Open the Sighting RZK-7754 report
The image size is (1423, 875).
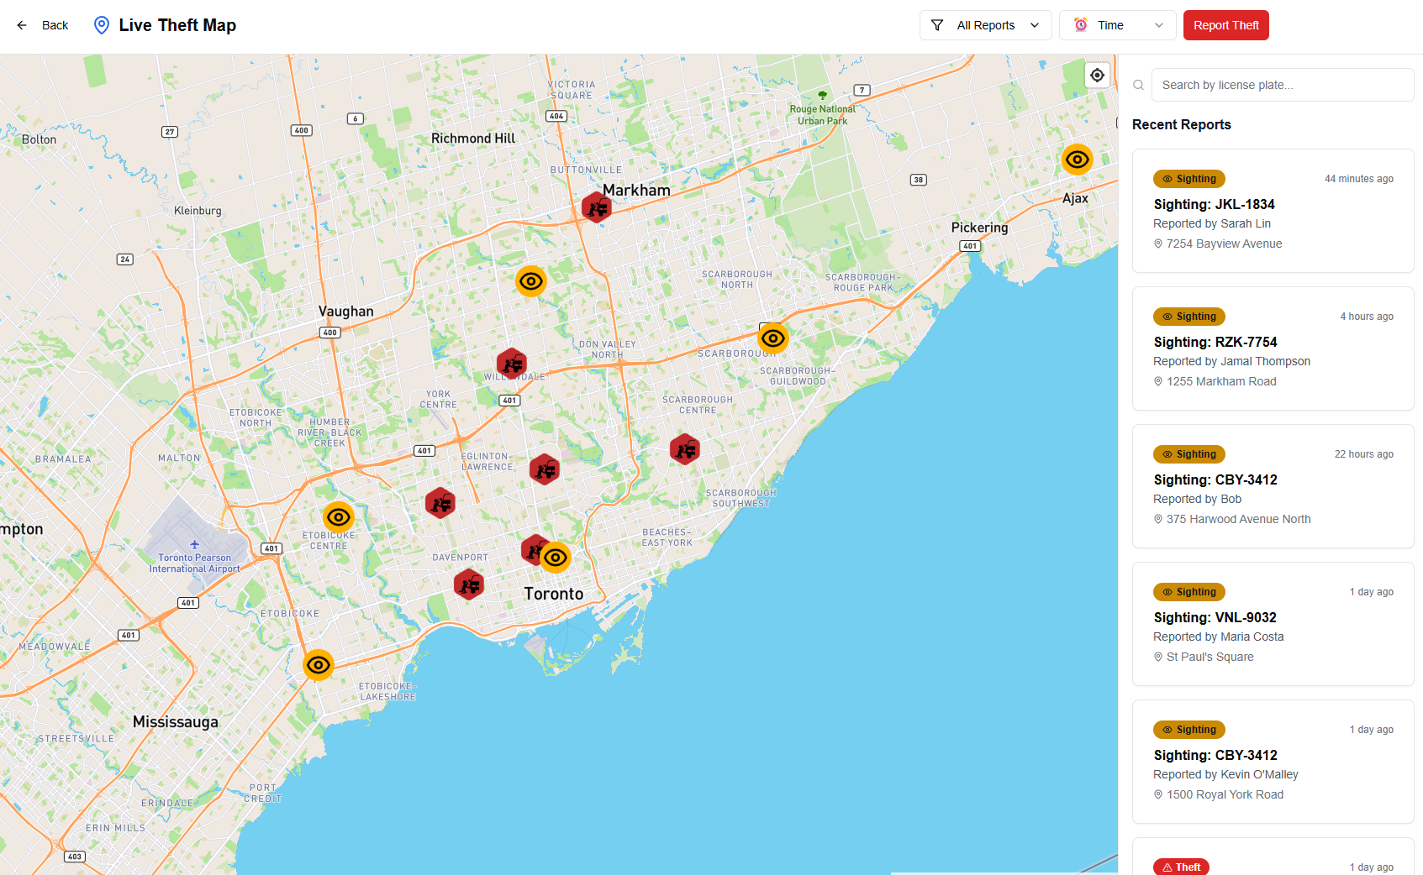click(1273, 348)
